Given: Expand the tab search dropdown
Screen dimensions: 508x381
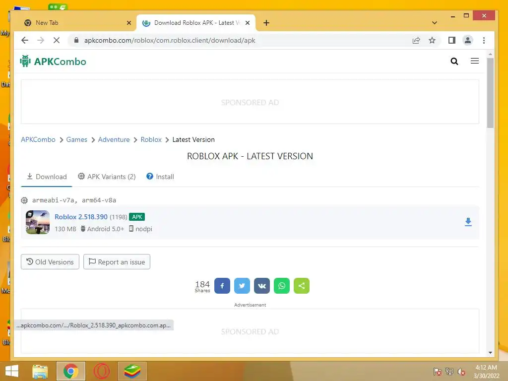Looking at the screenshot, I should (435, 23).
